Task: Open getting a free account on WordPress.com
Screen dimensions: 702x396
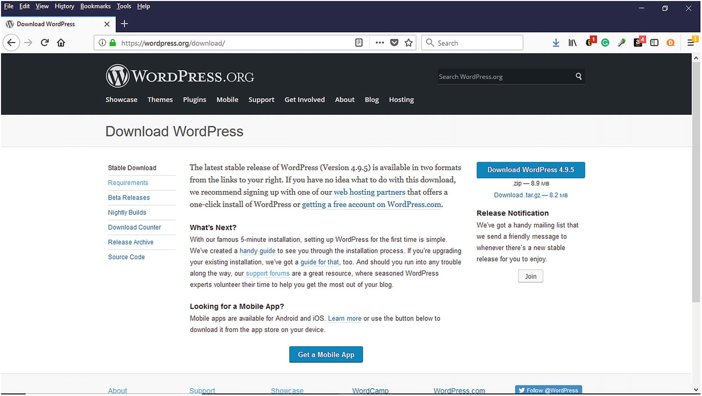Action: (x=372, y=204)
